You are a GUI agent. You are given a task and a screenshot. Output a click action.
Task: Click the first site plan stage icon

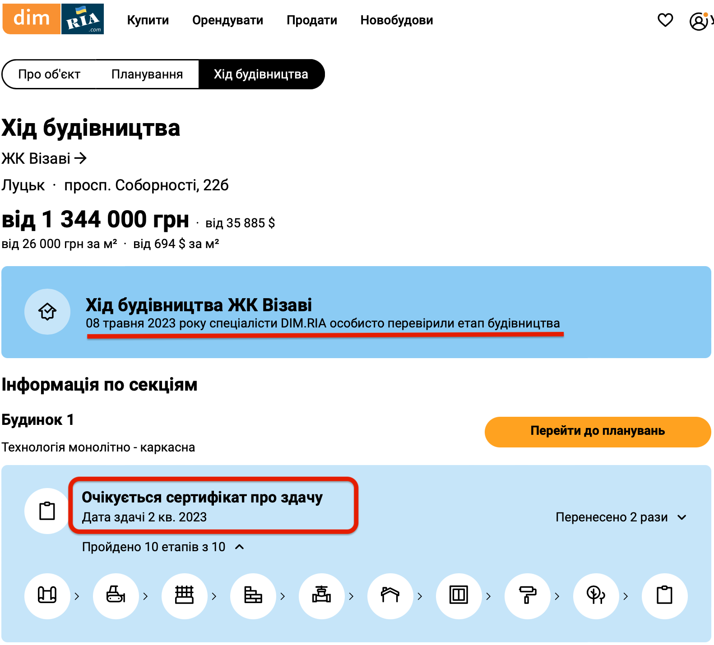[x=47, y=596]
